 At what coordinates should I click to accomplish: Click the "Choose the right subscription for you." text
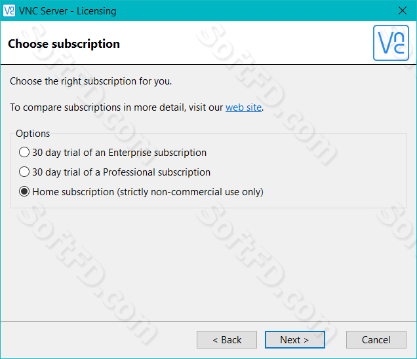tap(91, 81)
